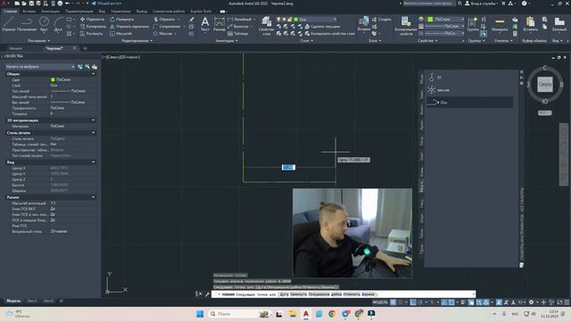Select the Текст (Text) tool
The image size is (571, 321).
(x=205, y=24)
